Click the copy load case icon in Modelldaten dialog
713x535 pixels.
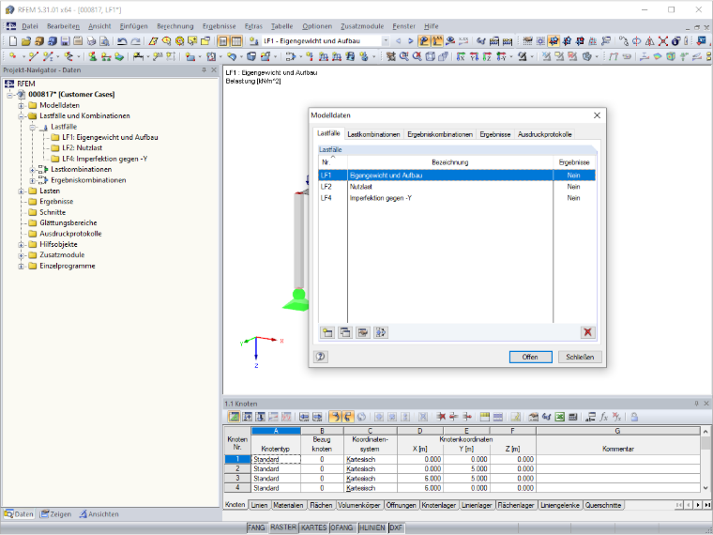click(345, 332)
